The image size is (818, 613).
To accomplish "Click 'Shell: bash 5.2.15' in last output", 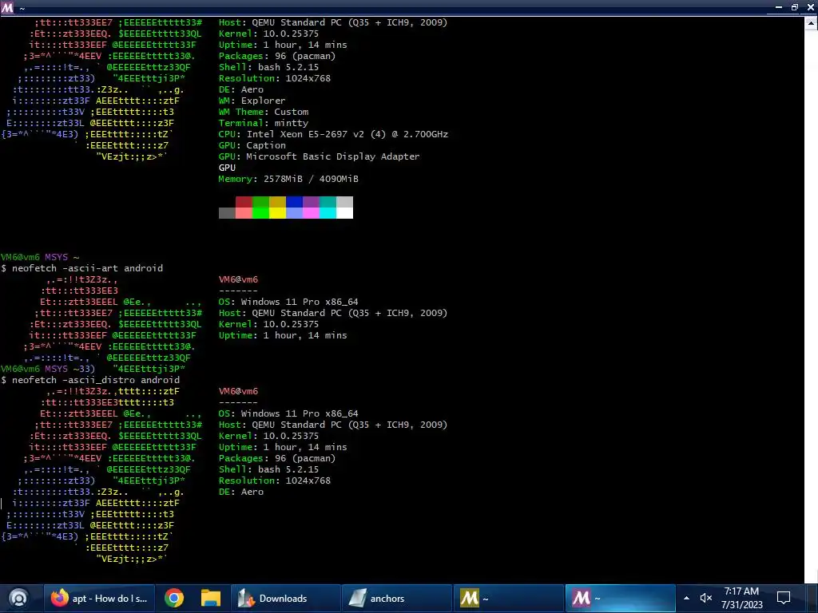I will (x=268, y=469).
